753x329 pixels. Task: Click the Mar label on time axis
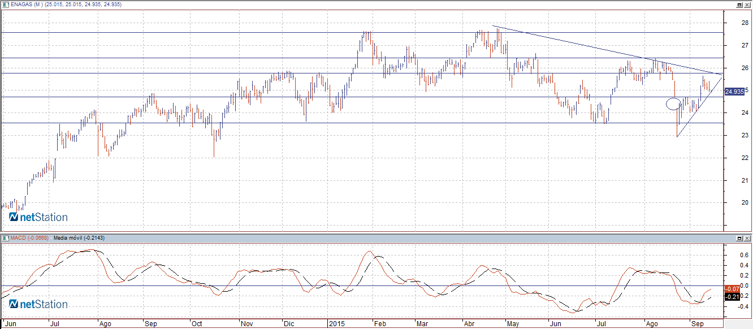click(x=422, y=324)
